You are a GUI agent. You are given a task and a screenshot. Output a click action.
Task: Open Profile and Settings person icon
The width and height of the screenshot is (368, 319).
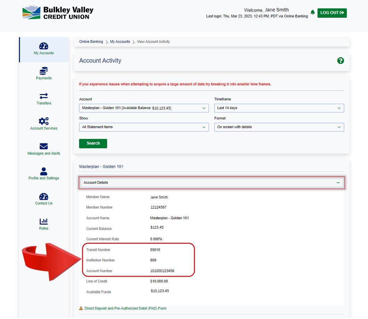44,171
